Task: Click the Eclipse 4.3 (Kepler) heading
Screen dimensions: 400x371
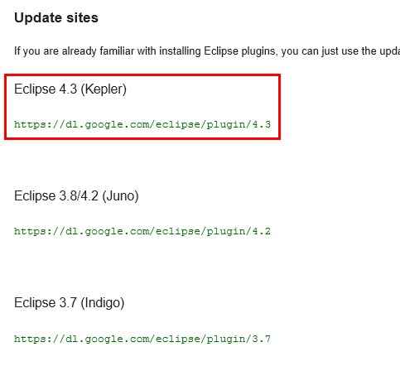Action: pyautogui.click(x=70, y=89)
